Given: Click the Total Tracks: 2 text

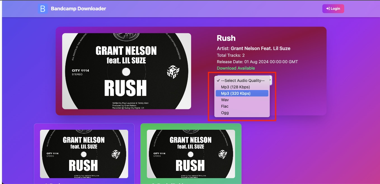Looking at the screenshot, I should tap(231, 55).
